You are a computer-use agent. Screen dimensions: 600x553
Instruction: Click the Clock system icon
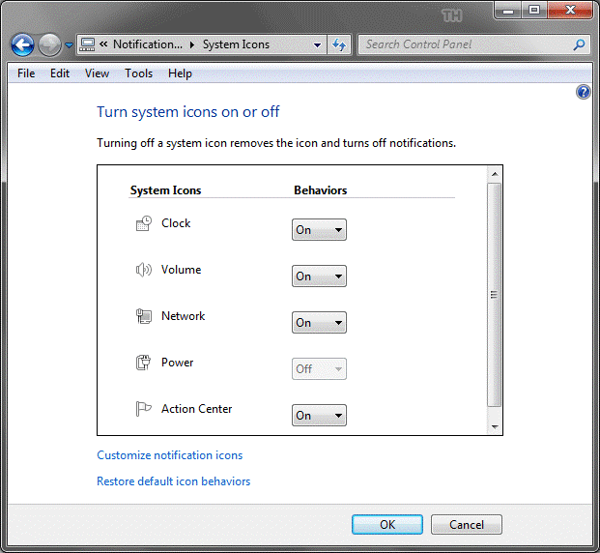click(144, 223)
